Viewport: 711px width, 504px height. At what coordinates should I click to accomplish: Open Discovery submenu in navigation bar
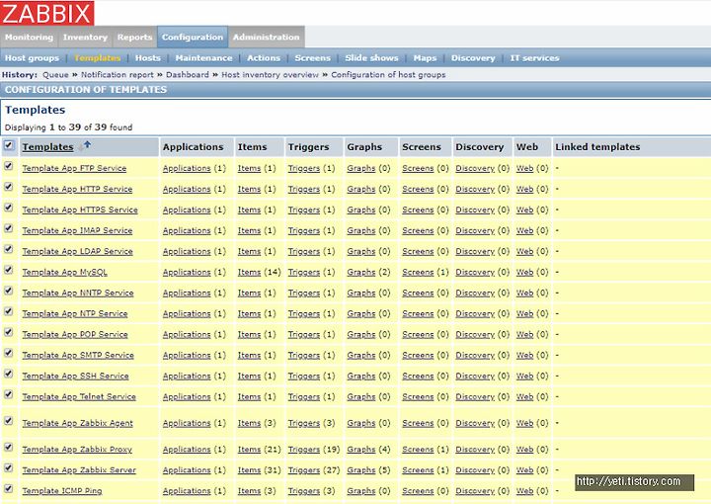tap(473, 58)
